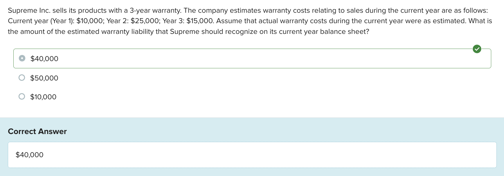Click the unselected third radio circle
Viewport: 504px width, 176px height.
click(x=21, y=96)
